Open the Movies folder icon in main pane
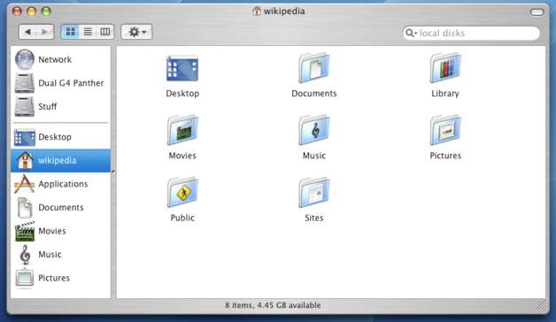Screen dimensions: 556x322 tap(182, 130)
